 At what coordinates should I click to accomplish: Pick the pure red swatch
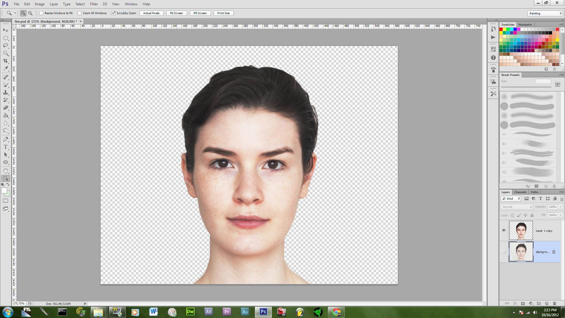(x=501, y=29)
